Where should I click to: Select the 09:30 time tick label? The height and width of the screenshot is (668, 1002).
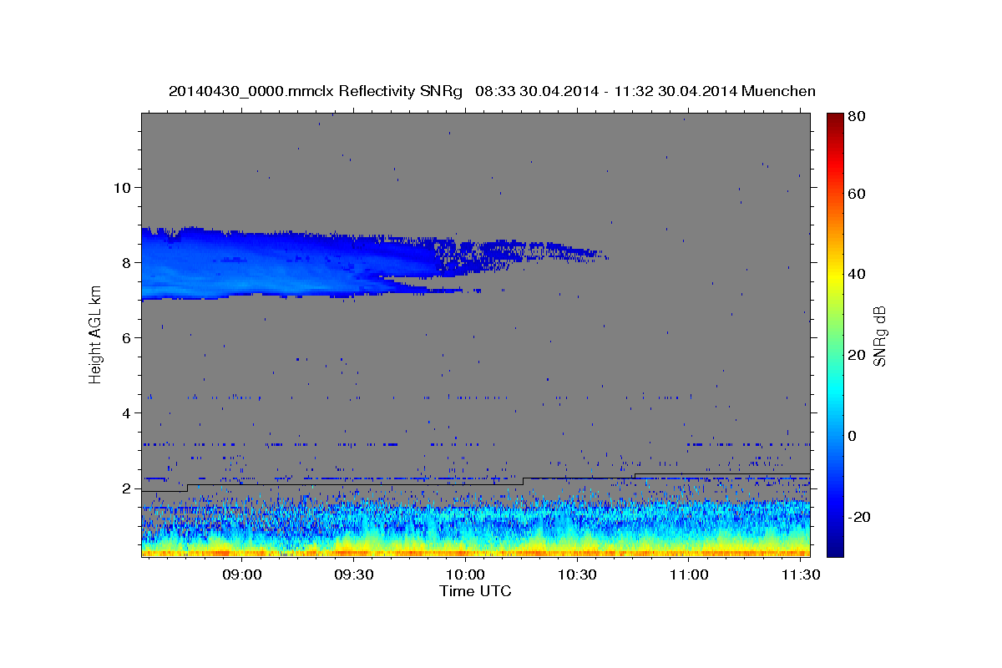click(354, 575)
